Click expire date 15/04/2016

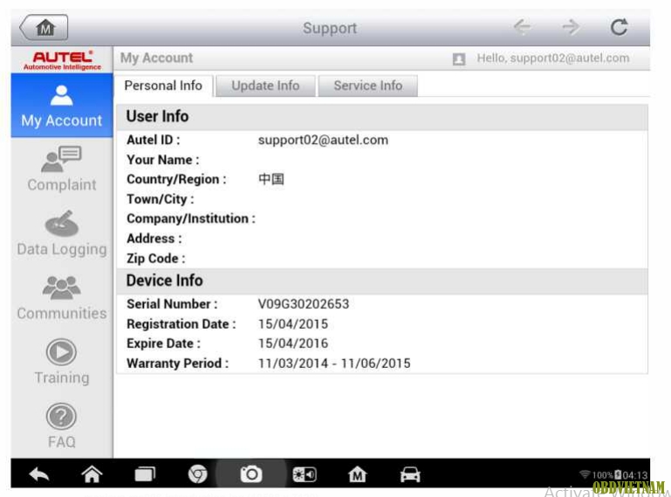[292, 343]
